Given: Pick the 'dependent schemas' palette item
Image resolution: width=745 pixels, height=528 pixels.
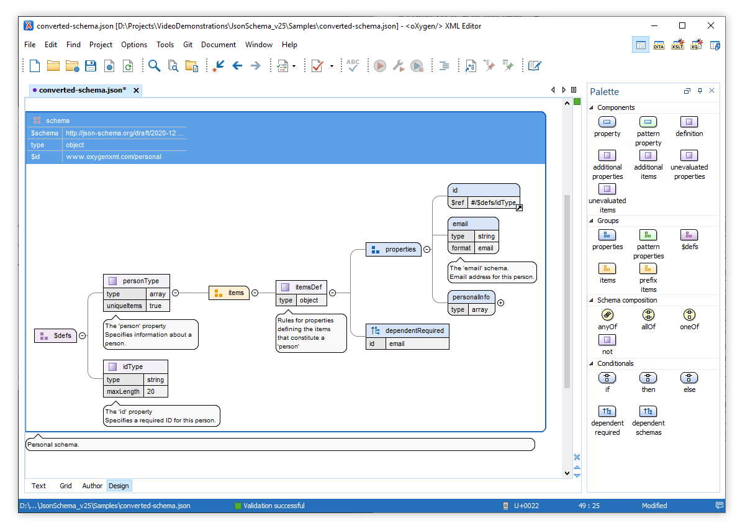Looking at the screenshot, I should click(x=648, y=421).
